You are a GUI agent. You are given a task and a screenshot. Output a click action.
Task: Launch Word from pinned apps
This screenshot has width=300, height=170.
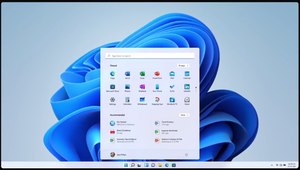127,75
